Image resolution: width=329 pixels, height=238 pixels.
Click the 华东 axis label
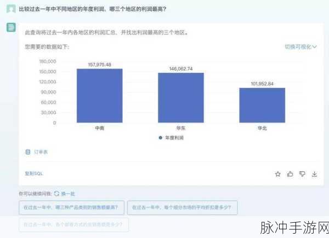coord(181,128)
